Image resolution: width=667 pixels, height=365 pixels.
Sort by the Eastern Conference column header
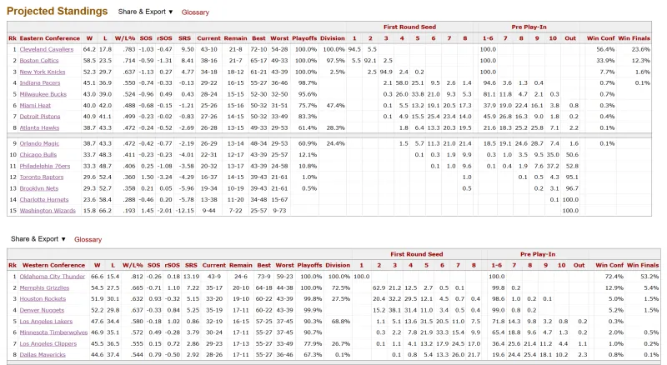50,38
